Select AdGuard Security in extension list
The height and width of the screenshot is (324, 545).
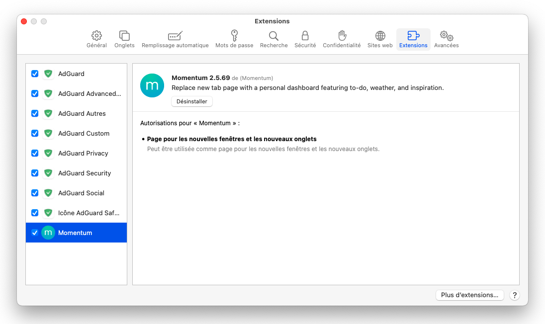click(85, 173)
